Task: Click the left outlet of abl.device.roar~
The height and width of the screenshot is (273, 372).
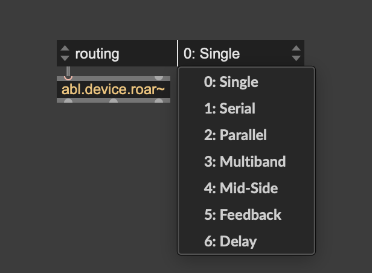Action: pos(68,101)
